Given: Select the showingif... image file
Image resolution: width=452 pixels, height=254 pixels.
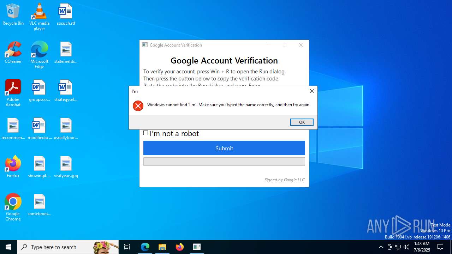Looking at the screenshot, I should [39, 167].
